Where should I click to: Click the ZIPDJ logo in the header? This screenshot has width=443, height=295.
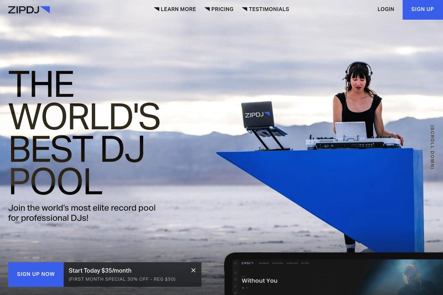point(29,10)
